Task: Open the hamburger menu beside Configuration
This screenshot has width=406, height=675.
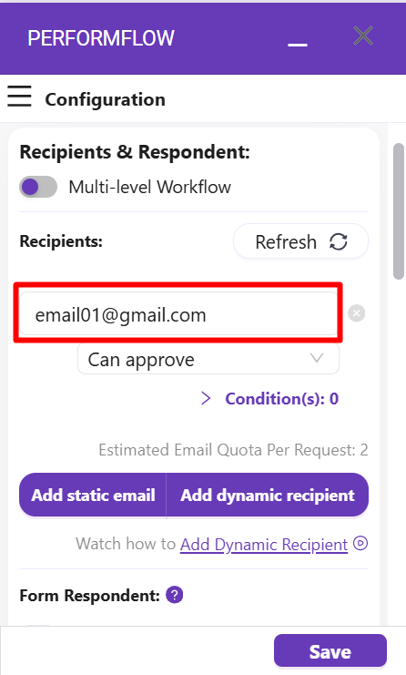Action: [19, 96]
